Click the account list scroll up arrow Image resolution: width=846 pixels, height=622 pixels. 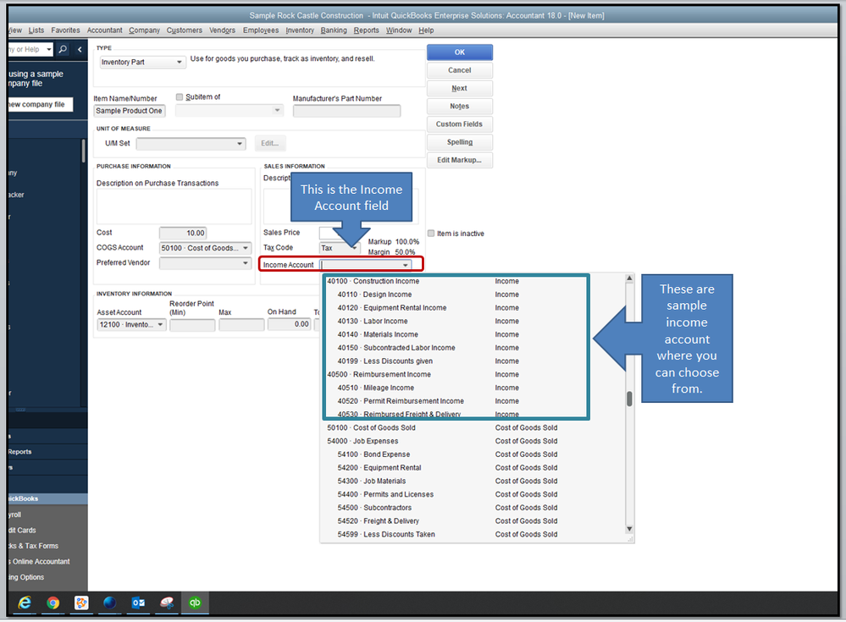(x=629, y=278)
